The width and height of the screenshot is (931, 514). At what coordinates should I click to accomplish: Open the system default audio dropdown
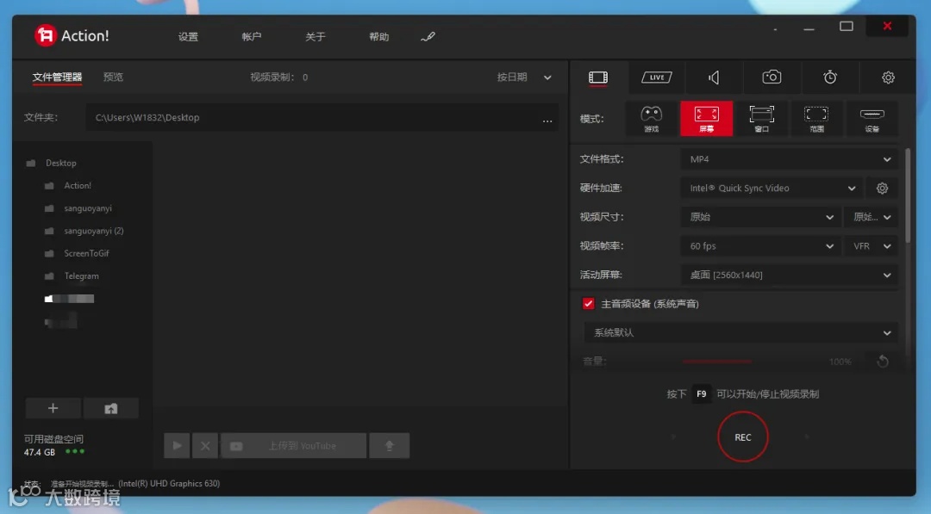click(741, 332)
